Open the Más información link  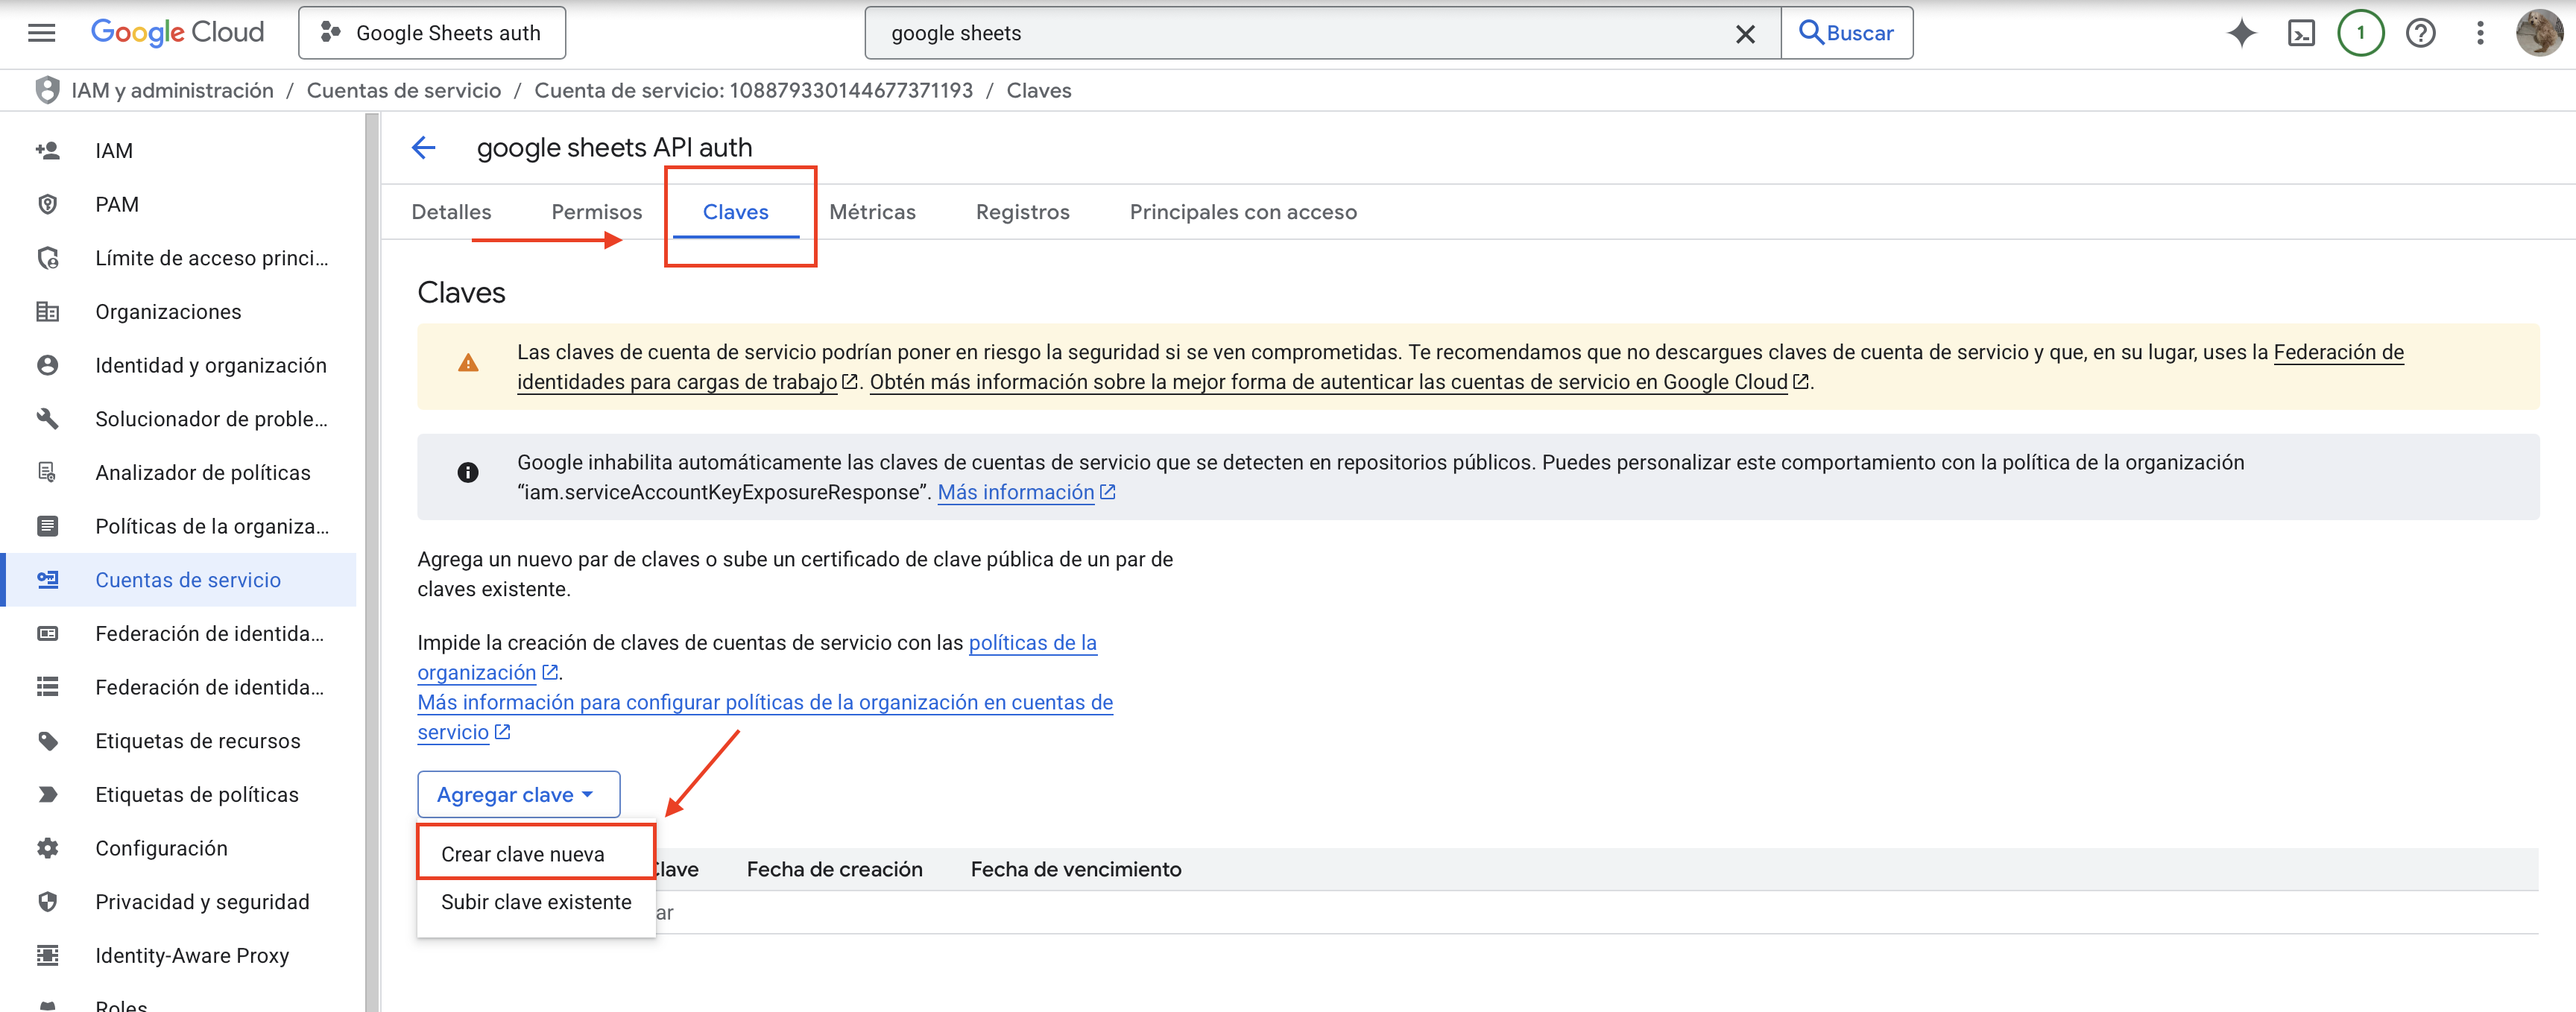pyautogui.click(x=1015, y=492)
